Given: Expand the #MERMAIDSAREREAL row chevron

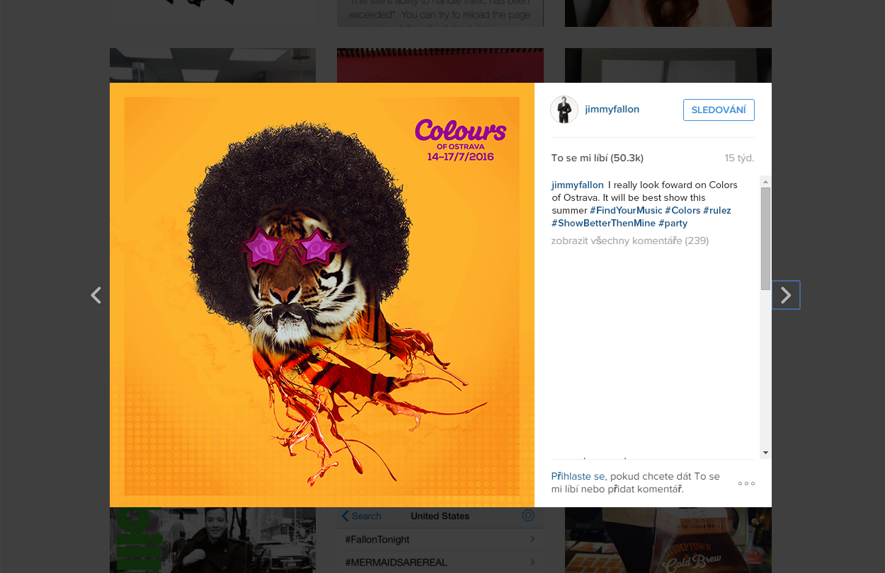Looking at the screenshot, I should 532,562.
